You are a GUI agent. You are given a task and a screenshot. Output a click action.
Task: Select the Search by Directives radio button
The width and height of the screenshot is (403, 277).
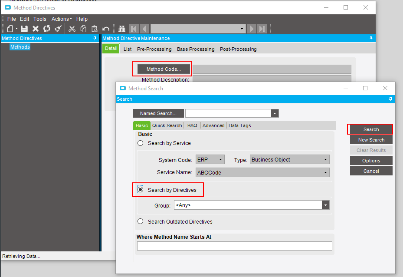click(x=140, y=190)
